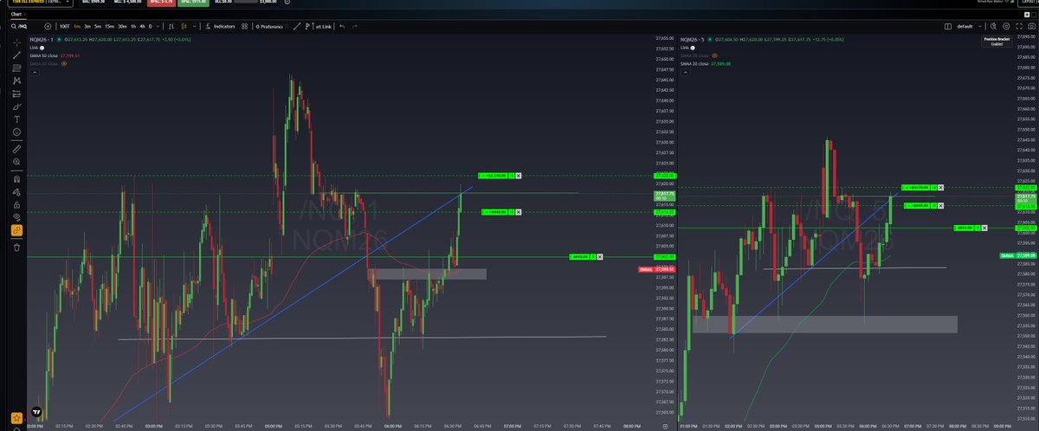Cancel the top green order on left chart
Screen dimensions: 1039x431
pyautogui.click(x=519, y=176)
